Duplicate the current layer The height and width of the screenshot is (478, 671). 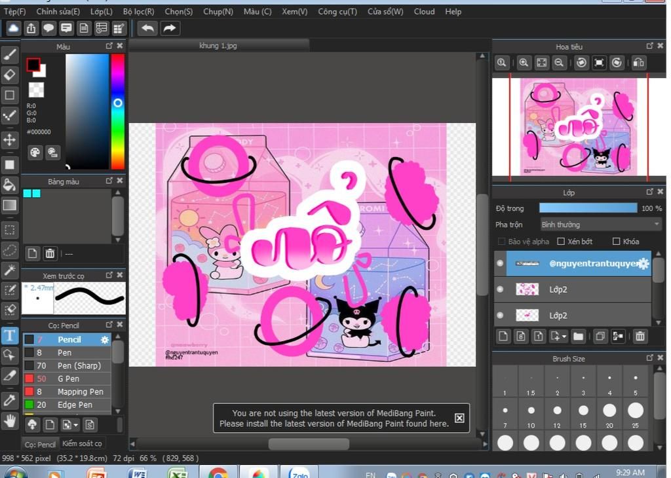[600, 337]
